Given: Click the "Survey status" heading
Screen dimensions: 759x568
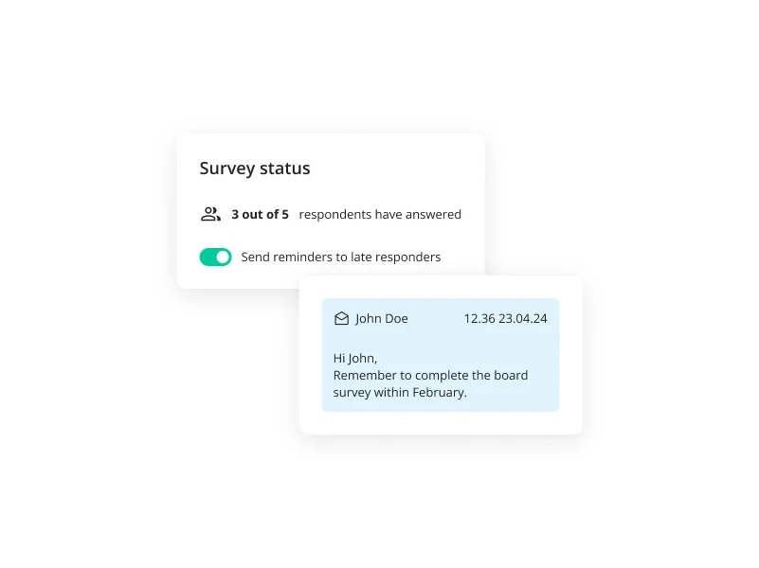Looking at the screenshot, I should (x=255, y=169).
